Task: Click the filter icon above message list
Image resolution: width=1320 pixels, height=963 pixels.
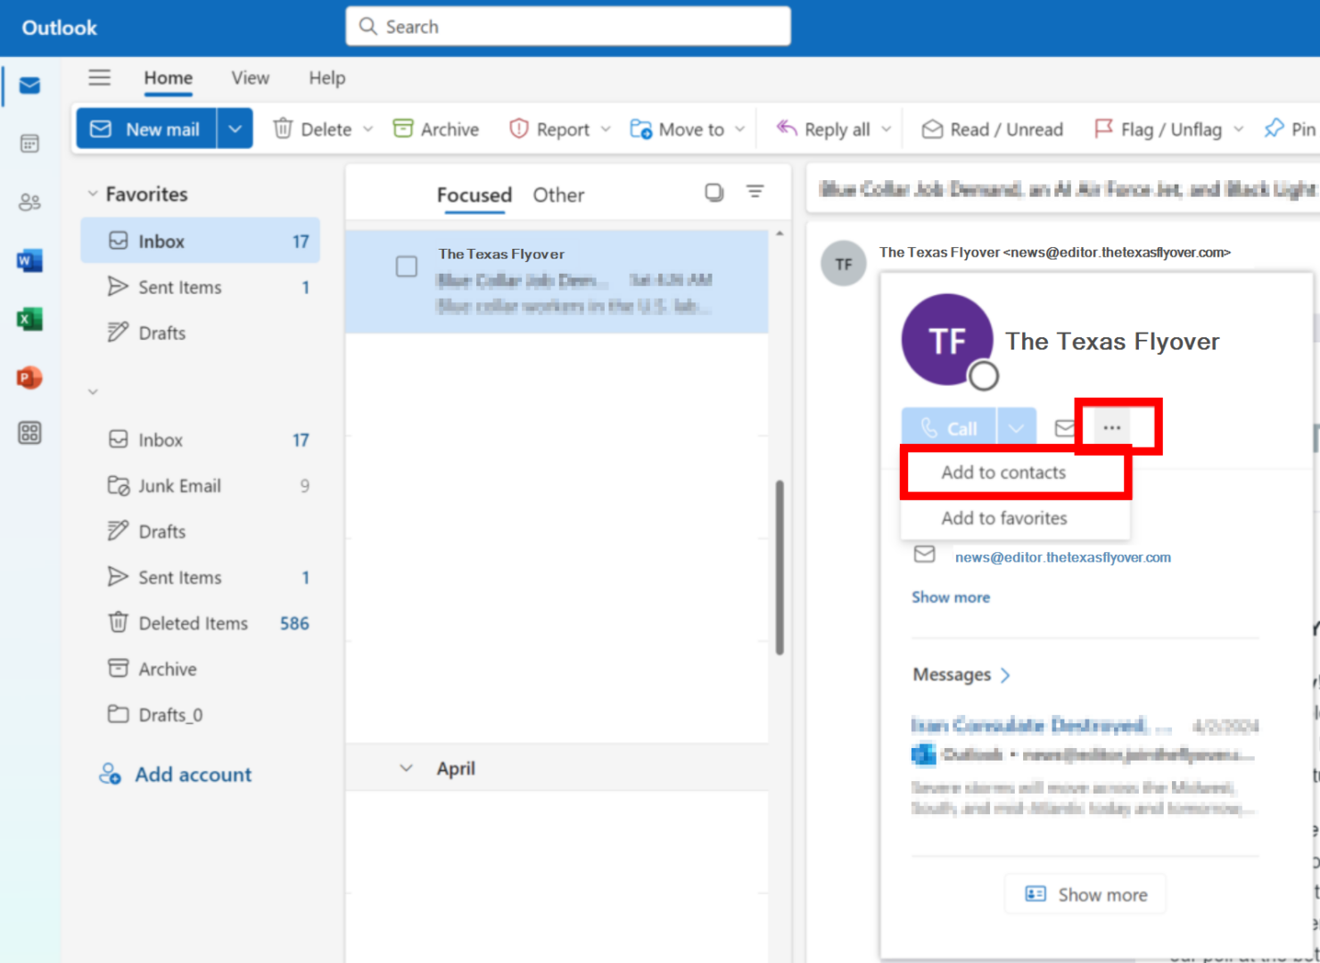Action: pyautogui.click(x=755, y=192)
